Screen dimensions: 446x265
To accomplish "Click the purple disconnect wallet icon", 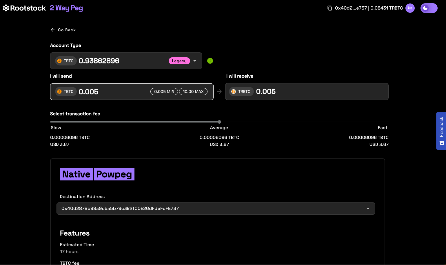I will tap(410, 8).
